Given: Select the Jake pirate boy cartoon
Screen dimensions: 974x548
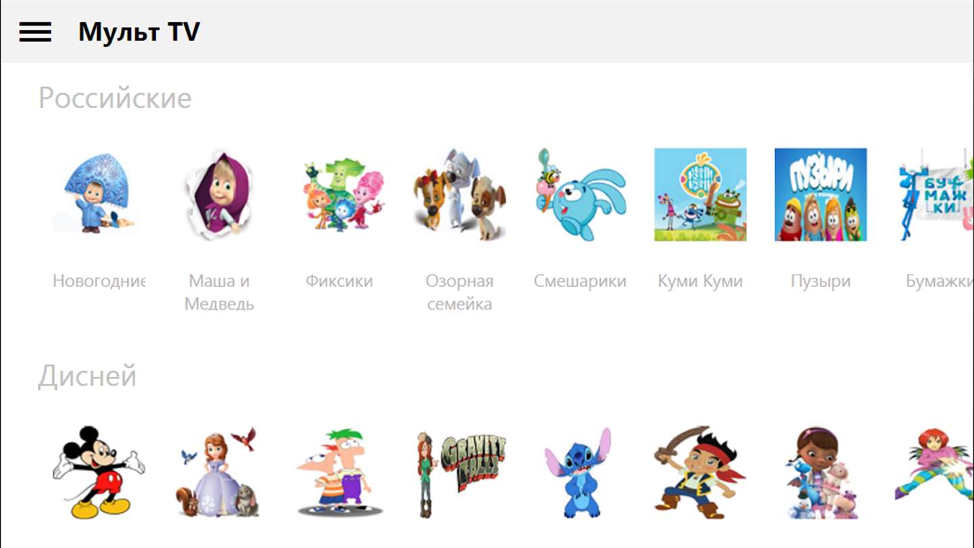Looking at the screenshot, I should click(x=701, y=472).
